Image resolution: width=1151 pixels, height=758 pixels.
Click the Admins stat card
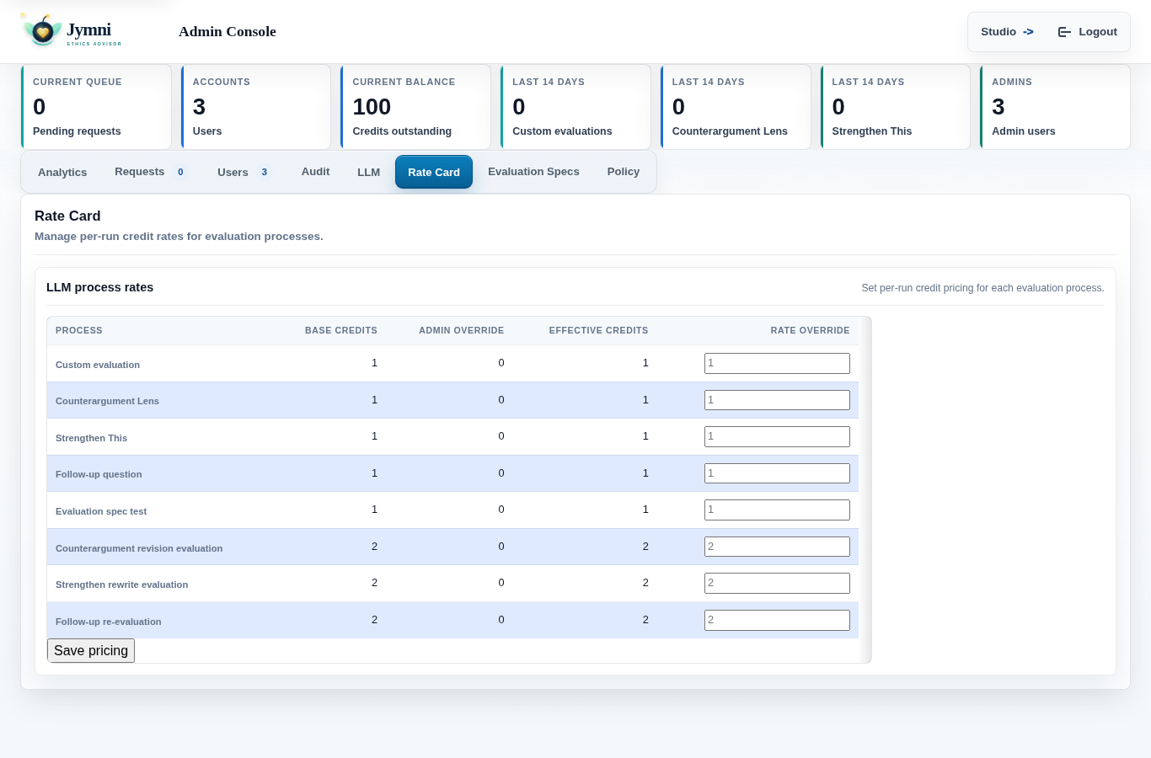point(1055,107)
